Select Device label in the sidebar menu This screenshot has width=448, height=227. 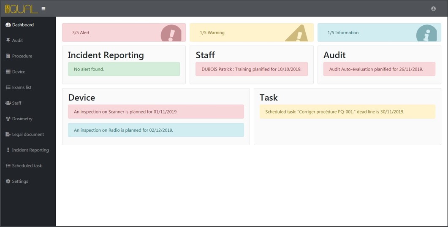(19, 72)
